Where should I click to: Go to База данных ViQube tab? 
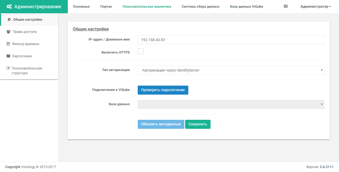pyautogui.click(x=247, y=7)
